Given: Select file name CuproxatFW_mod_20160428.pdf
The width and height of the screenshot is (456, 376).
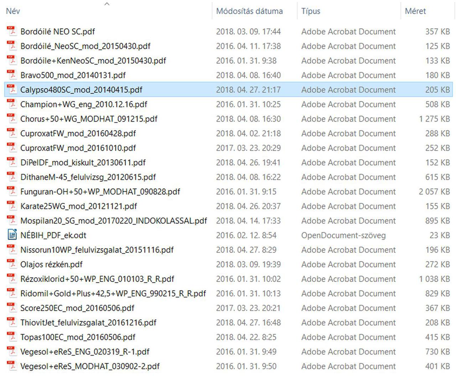Looking at the screenshot, I should click(78, 134).
